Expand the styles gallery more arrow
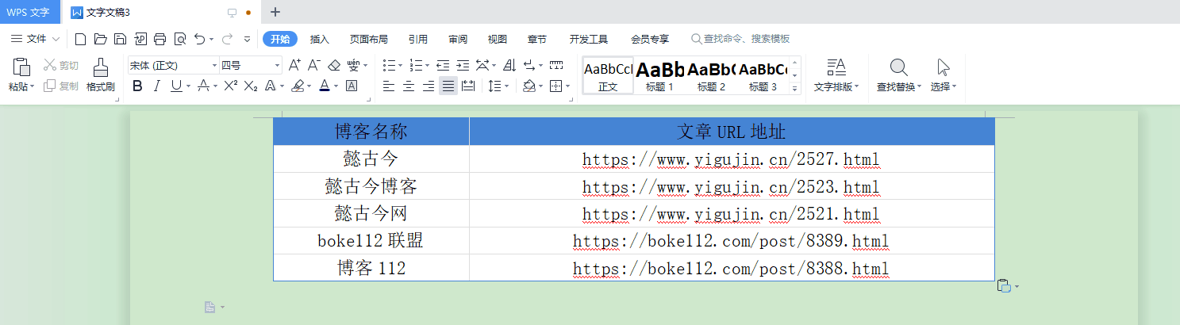The height and width of the screenshot is (325, 1180). click(795, 89)
